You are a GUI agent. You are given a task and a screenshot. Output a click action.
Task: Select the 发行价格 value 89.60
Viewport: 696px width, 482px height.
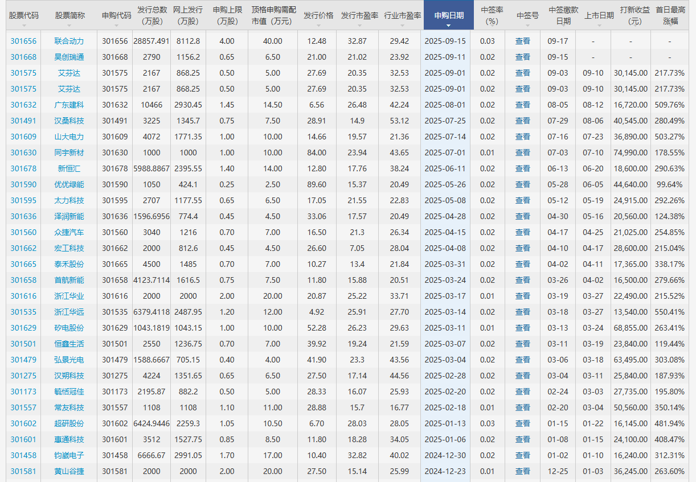[x=317, y=184]
